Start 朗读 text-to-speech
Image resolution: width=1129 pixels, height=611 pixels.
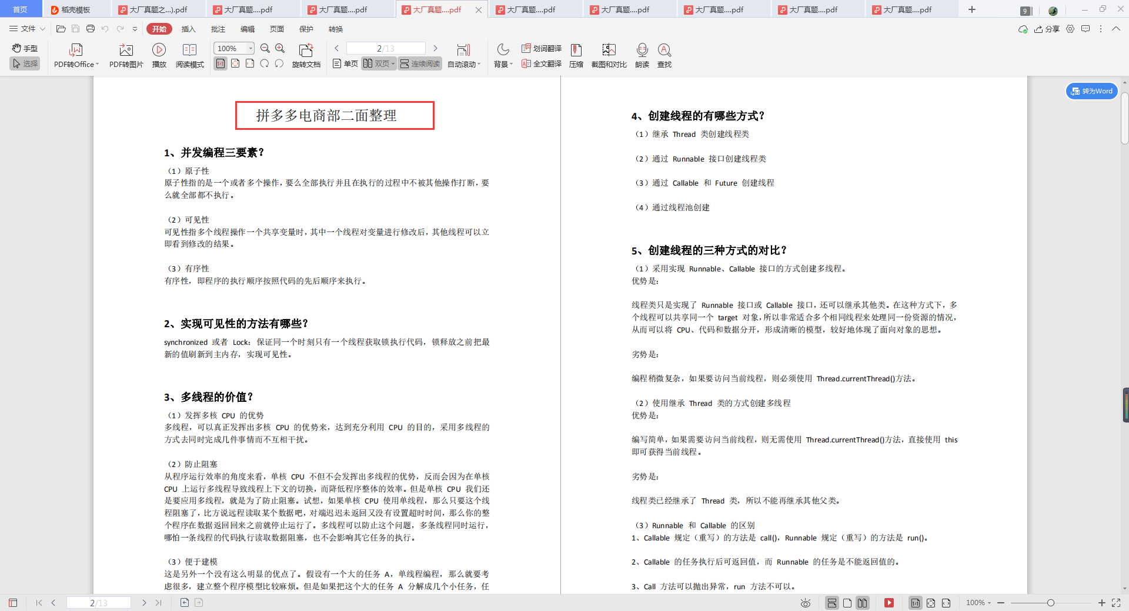click(x=642, y=55)
